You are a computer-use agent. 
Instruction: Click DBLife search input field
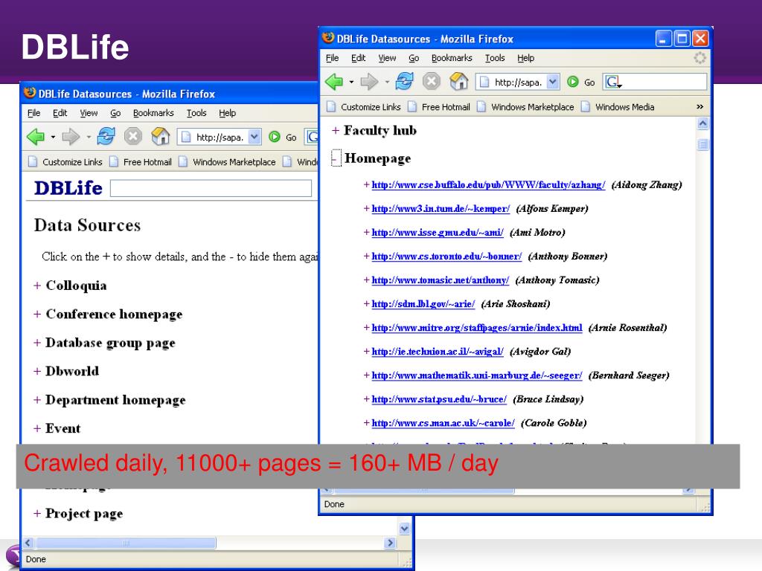[x=211, y=188]
